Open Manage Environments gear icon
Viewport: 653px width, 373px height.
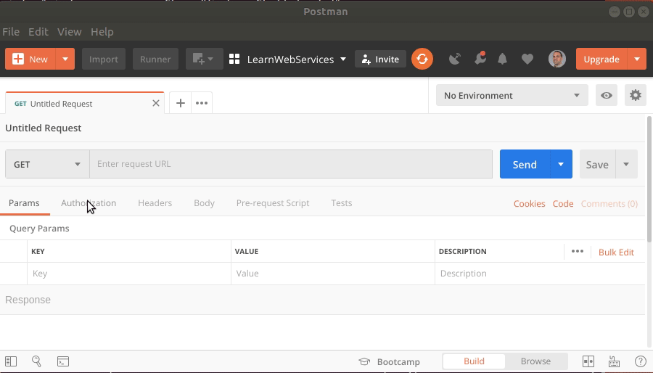[x=636, y=95]
